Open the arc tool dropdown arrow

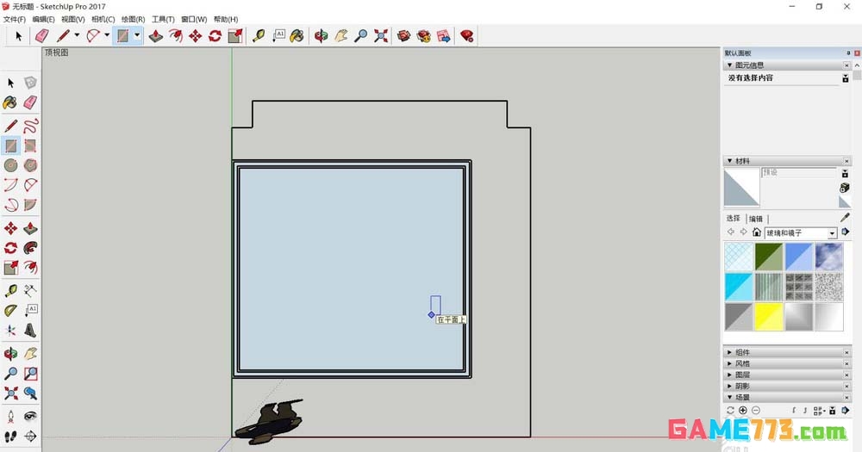107,36
